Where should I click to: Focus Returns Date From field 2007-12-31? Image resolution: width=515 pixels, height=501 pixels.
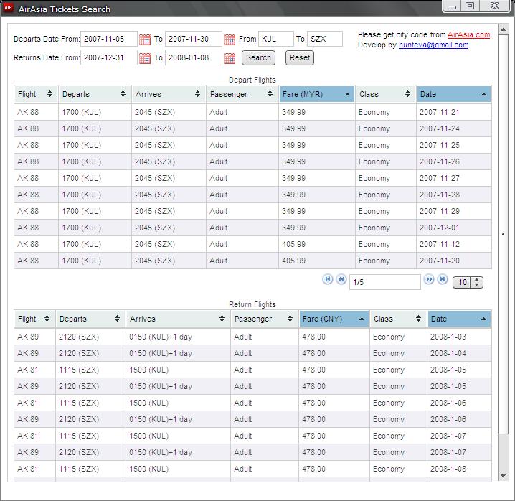pos(109,58)
